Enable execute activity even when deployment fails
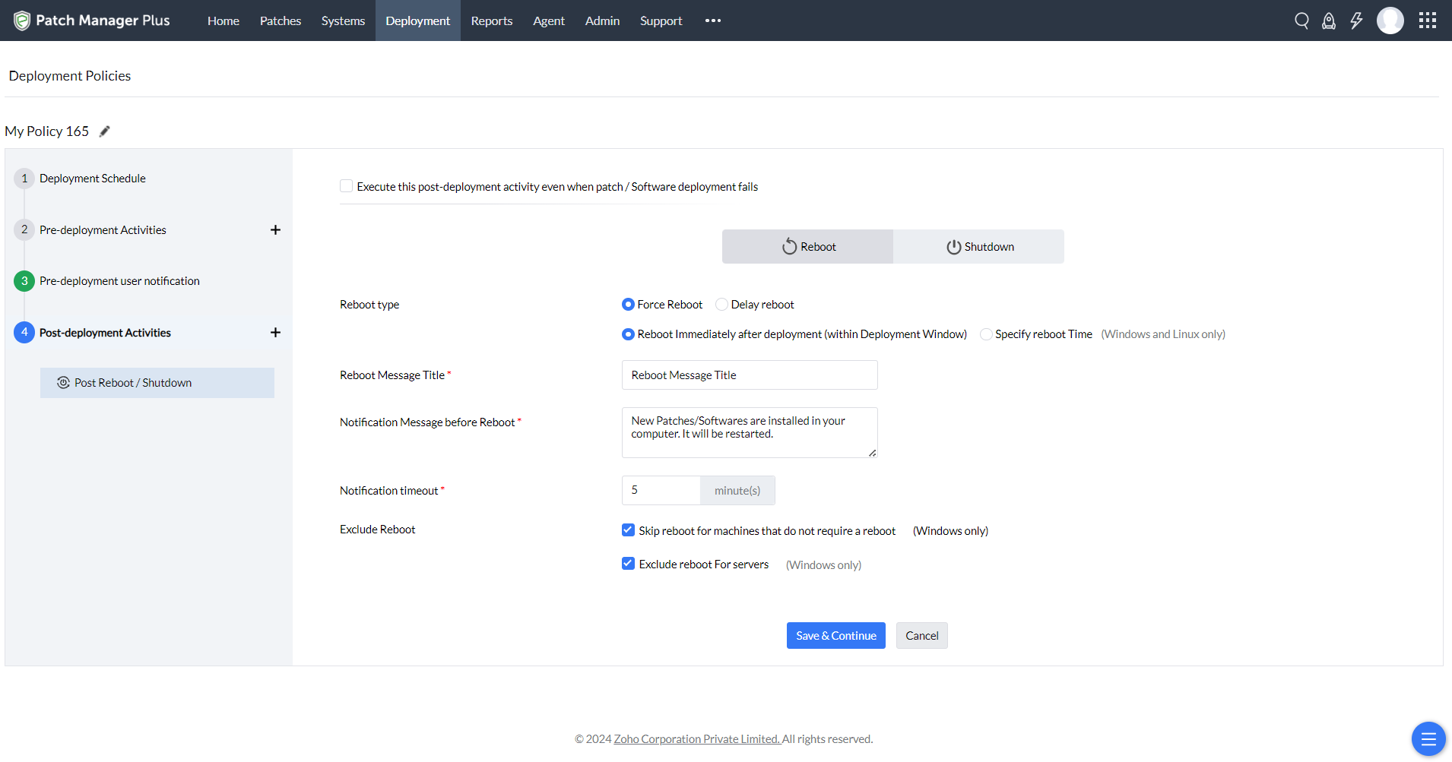 347,186
